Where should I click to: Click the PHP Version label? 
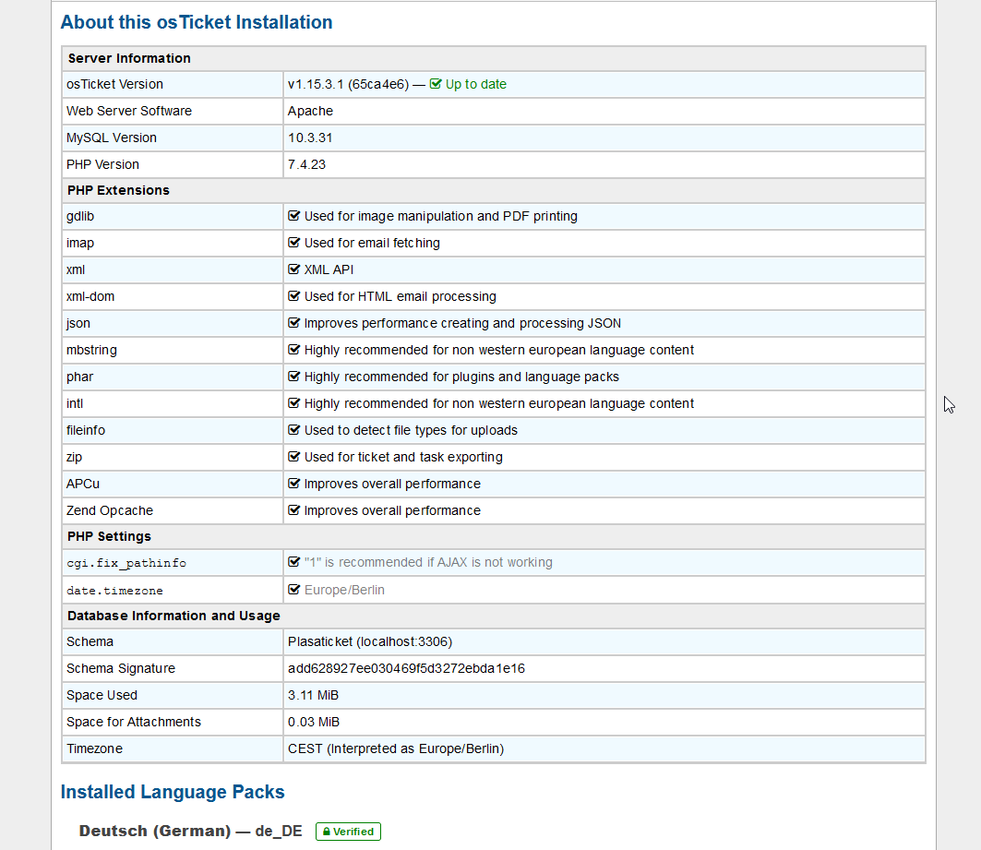pos(102,164)
